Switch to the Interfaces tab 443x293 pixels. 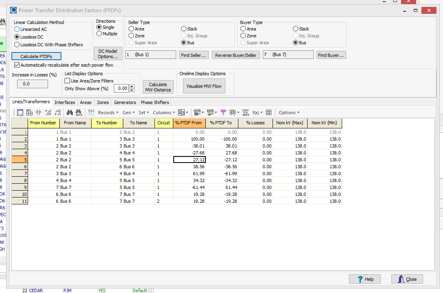(x=65, y=102)
